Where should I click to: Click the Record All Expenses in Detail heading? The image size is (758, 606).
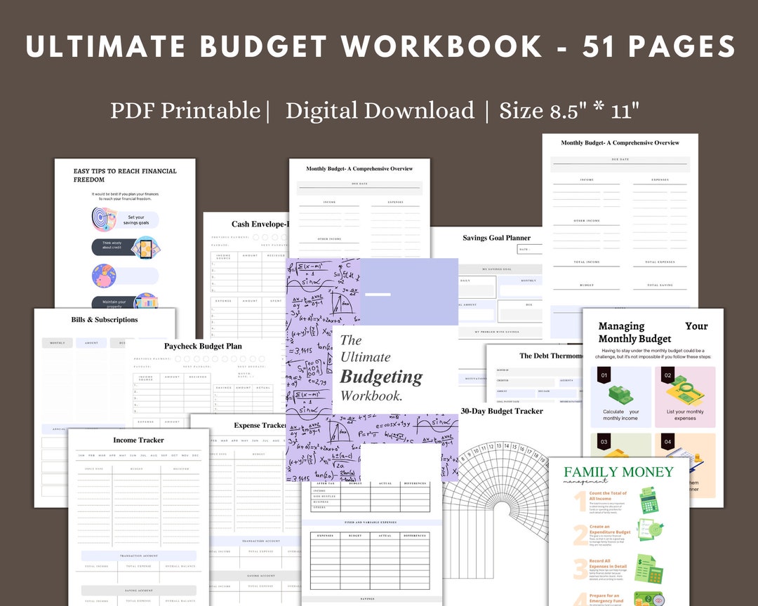(608, 563)
